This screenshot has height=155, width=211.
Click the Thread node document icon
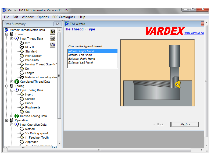12,34
